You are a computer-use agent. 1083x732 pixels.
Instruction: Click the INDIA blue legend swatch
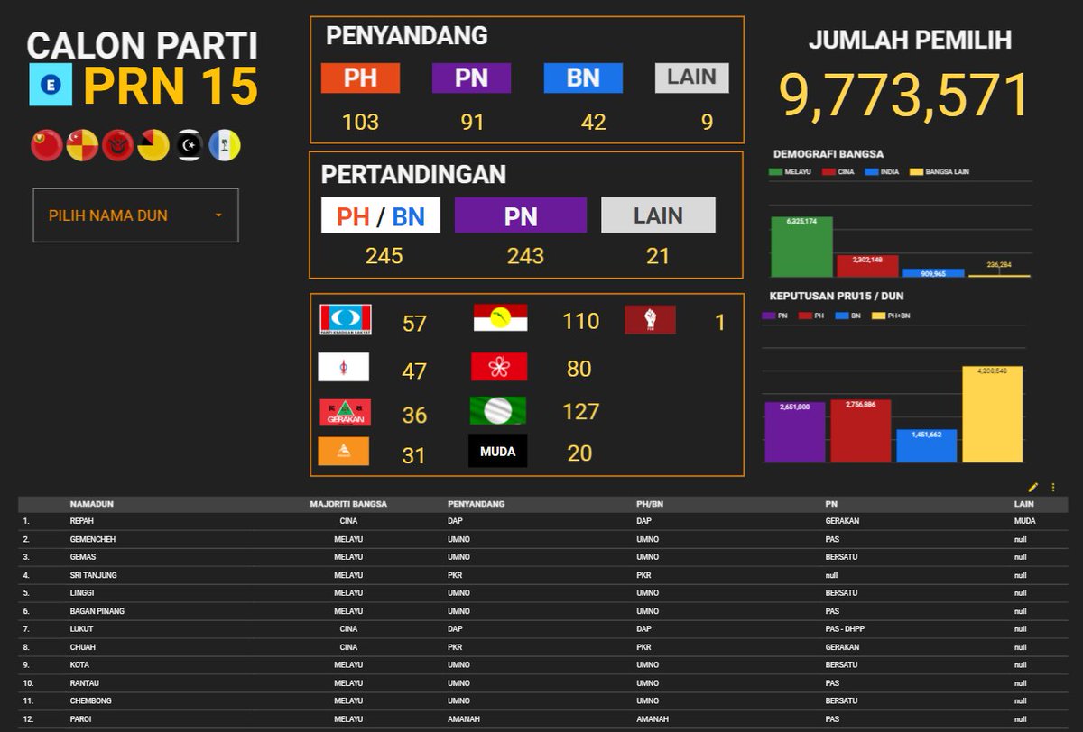872,171
